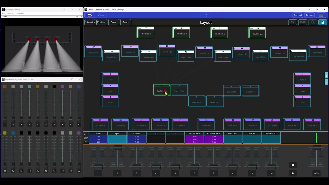Viewport: 329px width, 185px height.
Task: Select the Main playback cue stack
Action: coord(98,138)
